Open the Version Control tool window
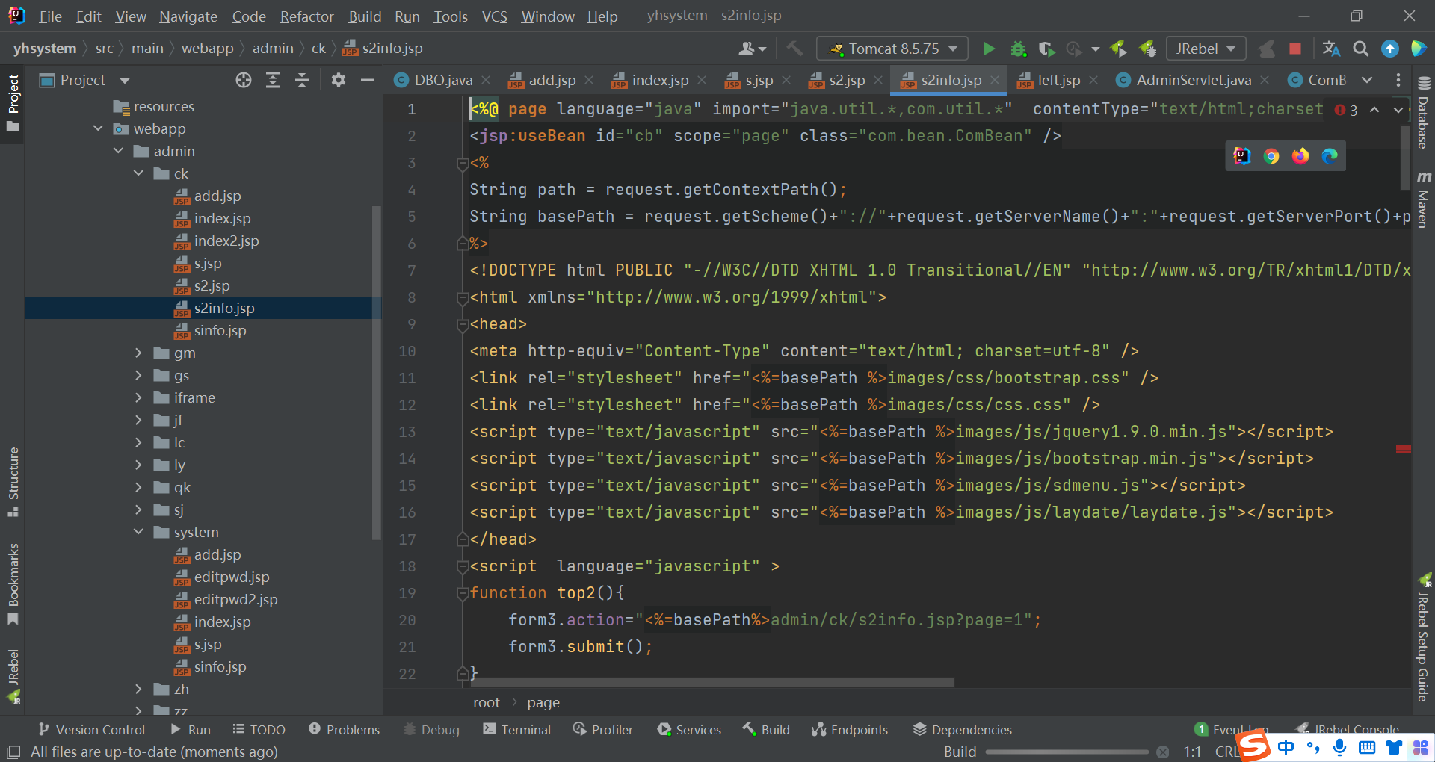This screenshot has width=1435, height=762. pos(92,729)
